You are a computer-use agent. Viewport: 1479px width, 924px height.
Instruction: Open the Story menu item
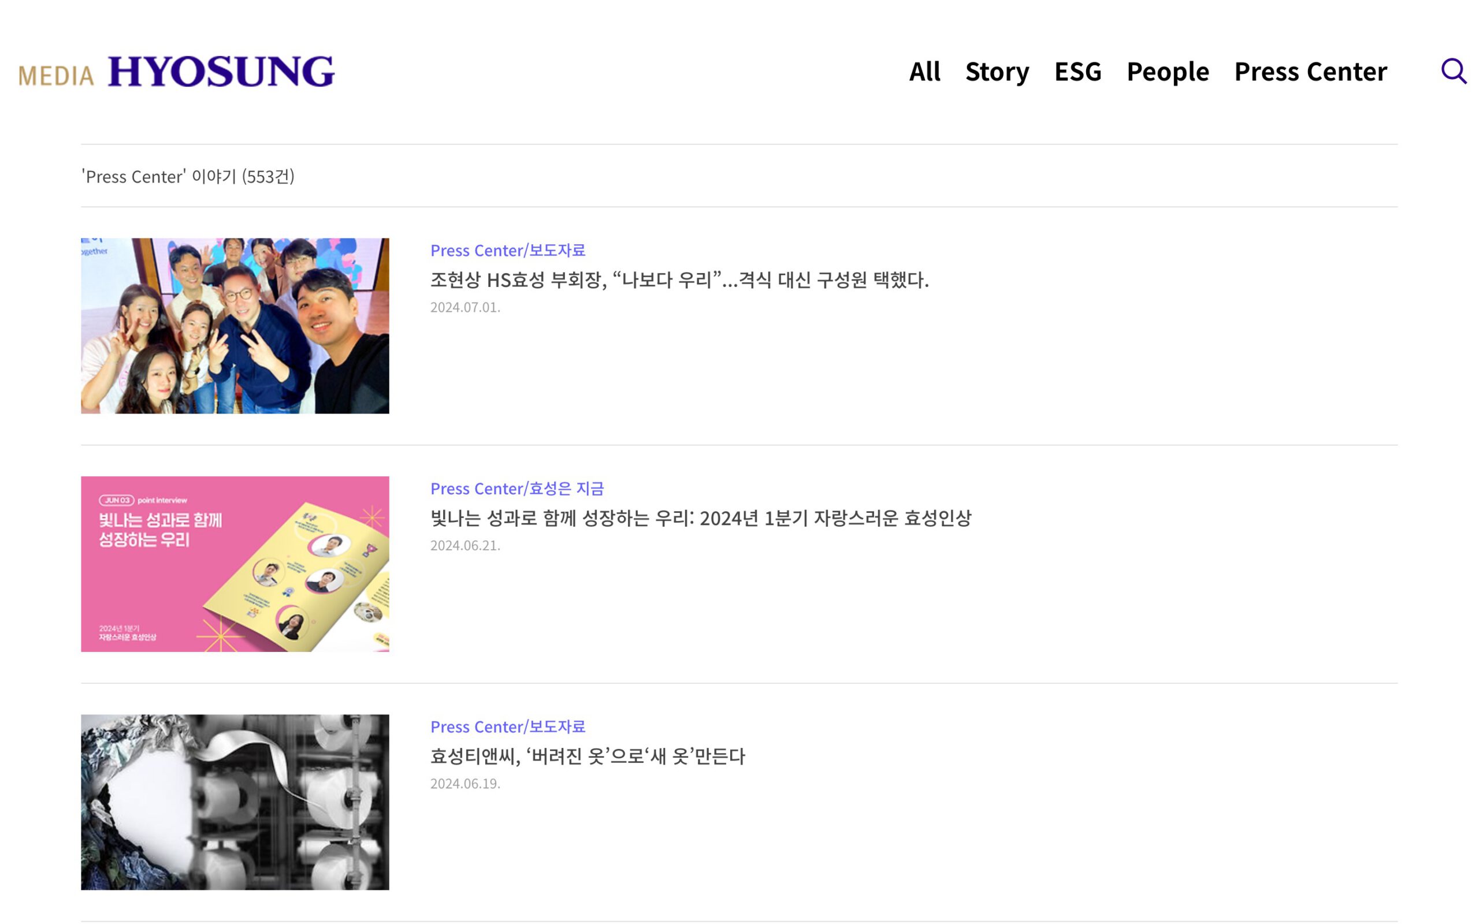pos(997,72)
